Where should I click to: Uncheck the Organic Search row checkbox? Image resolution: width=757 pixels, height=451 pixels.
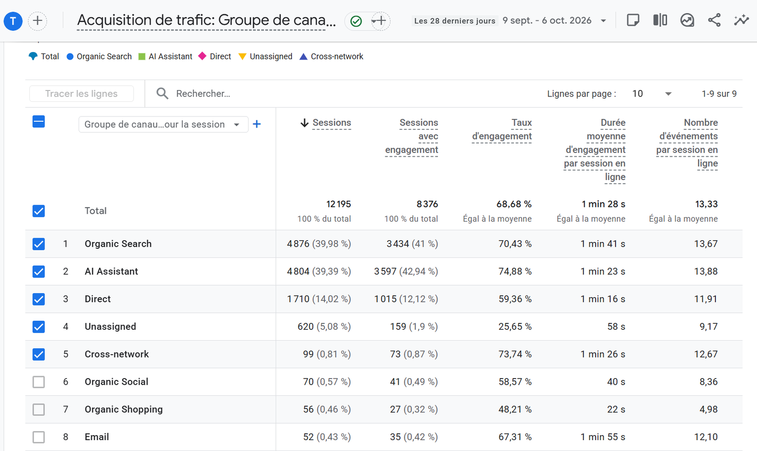click(x=39, y=244)
